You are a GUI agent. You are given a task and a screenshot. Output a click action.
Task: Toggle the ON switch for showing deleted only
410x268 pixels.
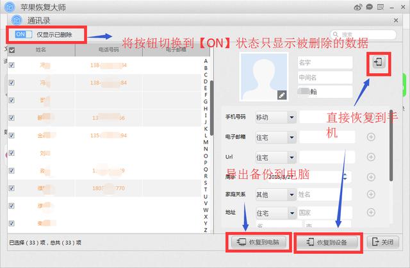pos(24,34)
